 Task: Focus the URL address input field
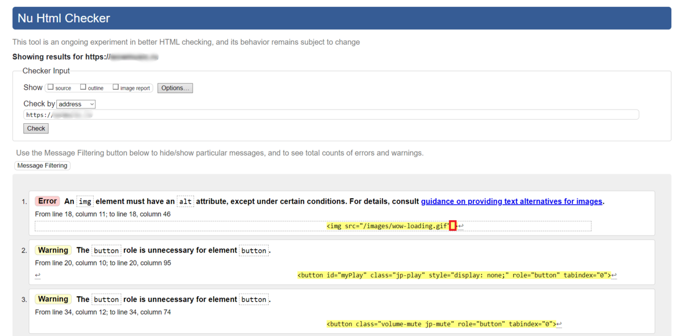pyautogui.click(x=331, y=115)
